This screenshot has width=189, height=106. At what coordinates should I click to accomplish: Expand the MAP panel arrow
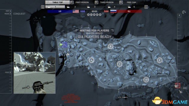click(x=10, y=11)
